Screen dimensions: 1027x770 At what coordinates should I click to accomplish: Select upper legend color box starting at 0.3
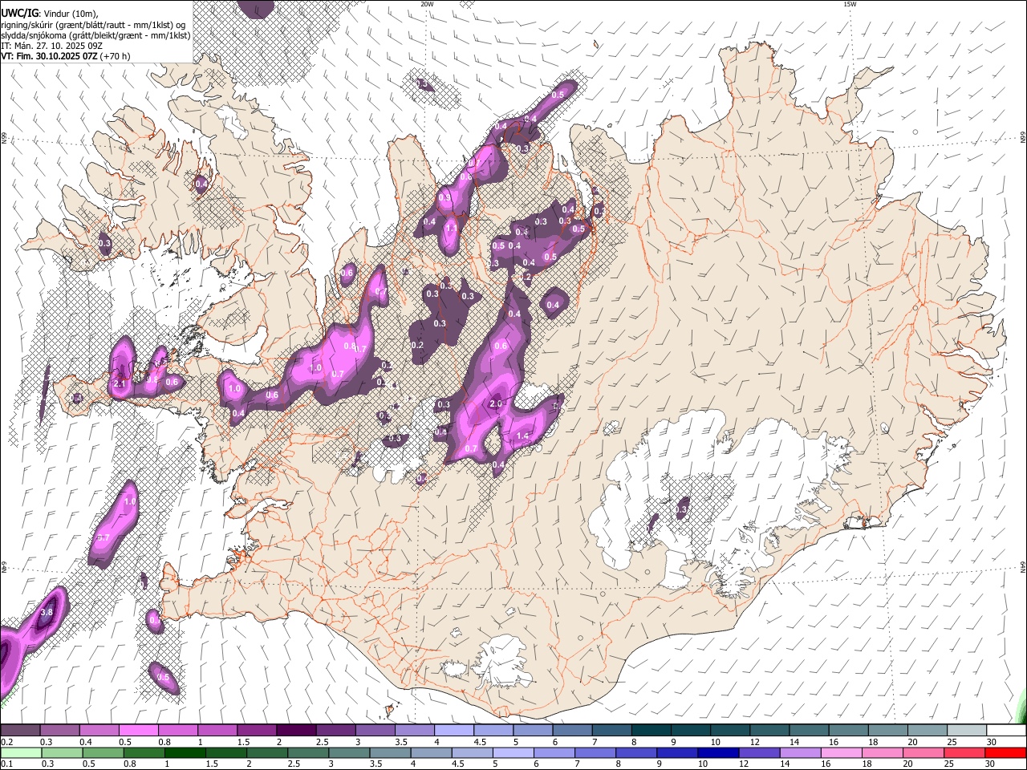pos(59,730)
